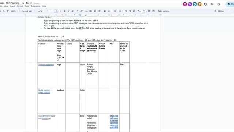Click the magenta collaborator avatar

tap(185, 4)
